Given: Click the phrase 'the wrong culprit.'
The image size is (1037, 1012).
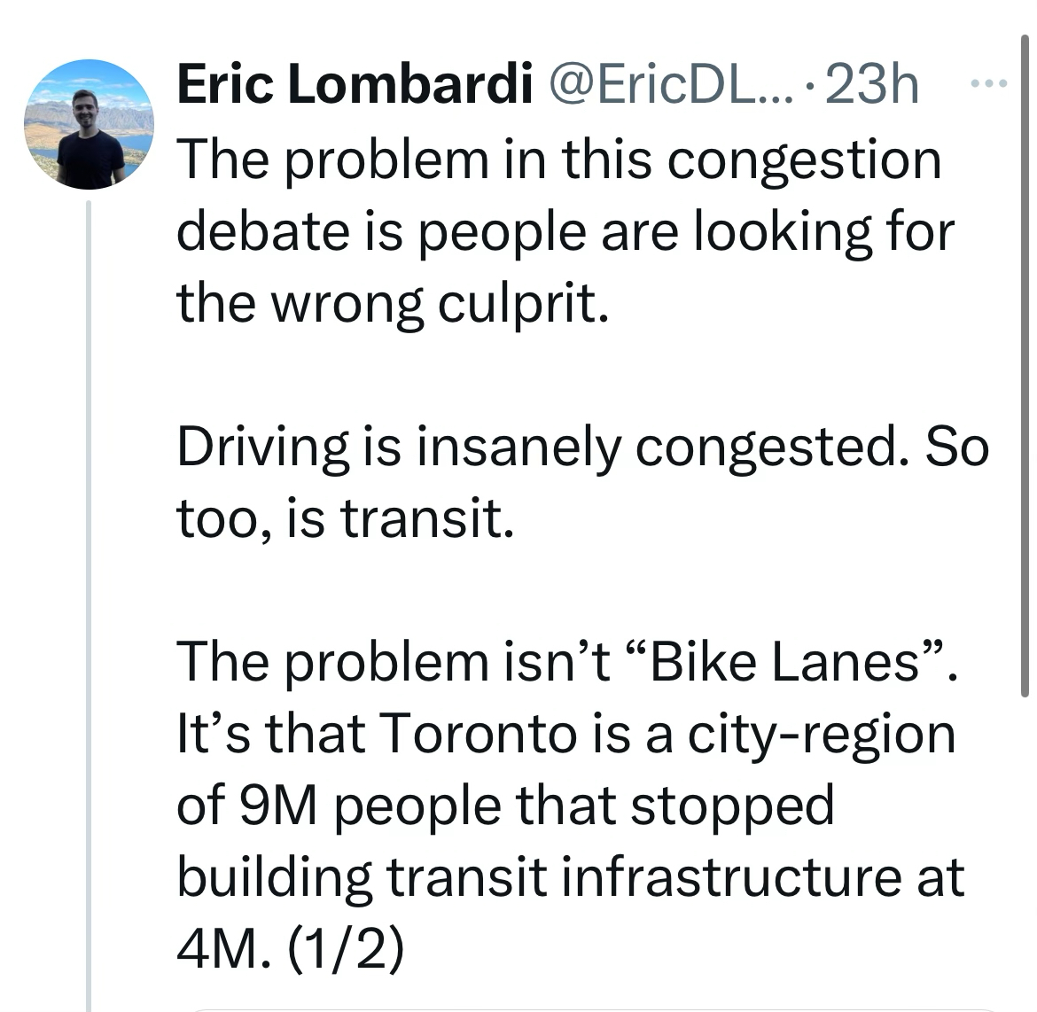Looking at the screenshot, I should [x=394, y=304].
